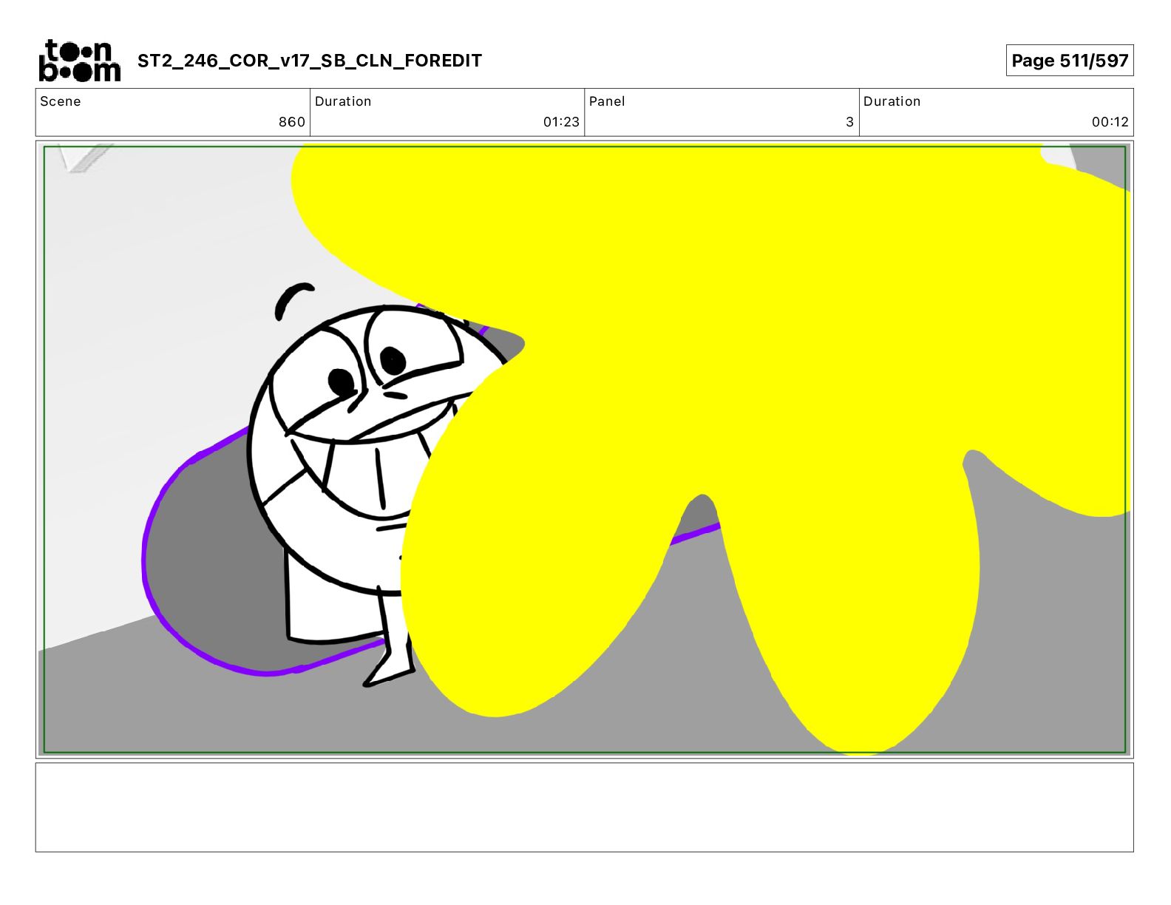Screen dimensions: 1171x905
Task: Select the Scene label
Action: pos(61,101)
